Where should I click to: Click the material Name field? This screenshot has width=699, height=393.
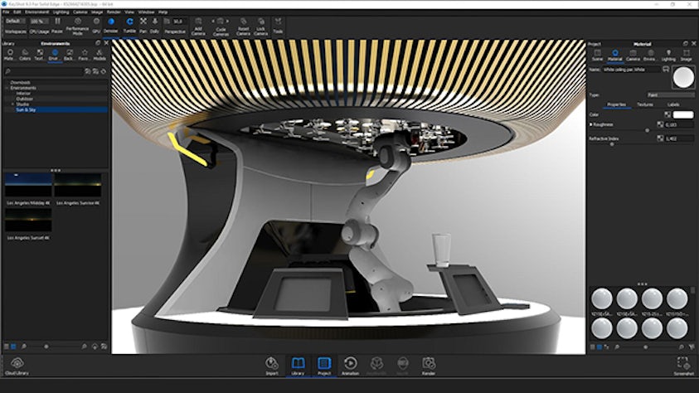click(631, 70)
